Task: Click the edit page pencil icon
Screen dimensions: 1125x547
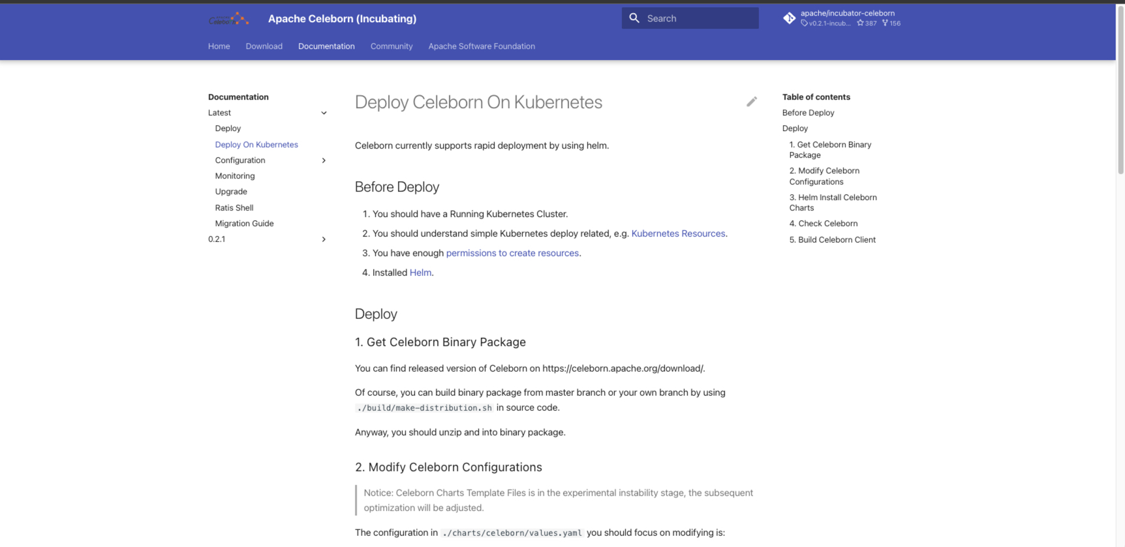Action: click(752, 102)
